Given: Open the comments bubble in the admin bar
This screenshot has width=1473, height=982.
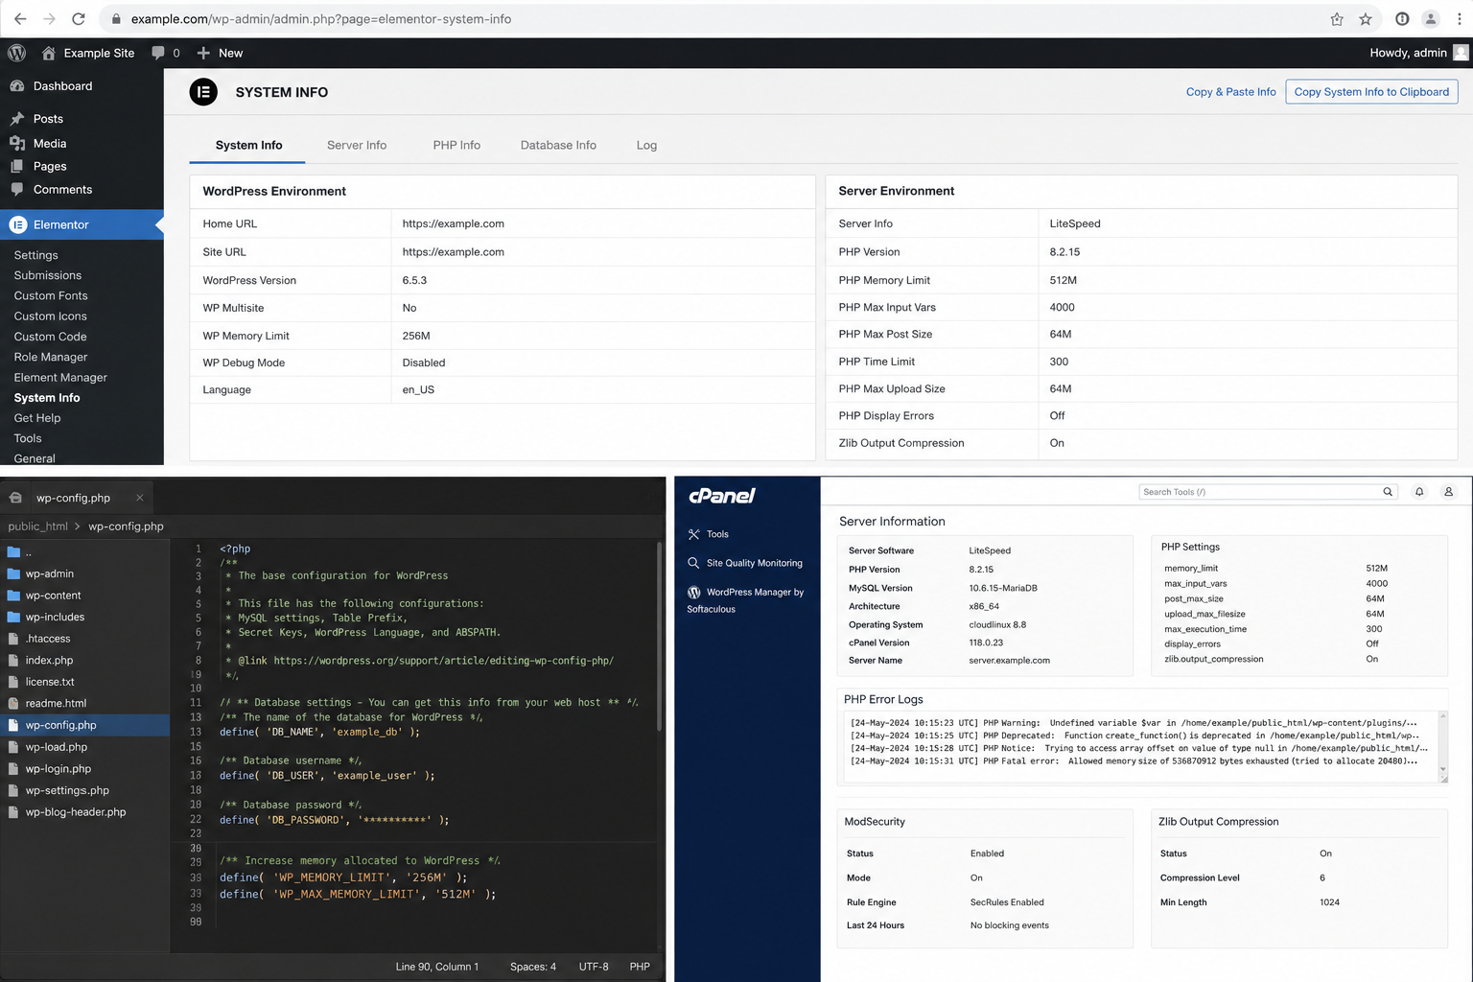Looking at the screenshot, I should tap(158, 53).
